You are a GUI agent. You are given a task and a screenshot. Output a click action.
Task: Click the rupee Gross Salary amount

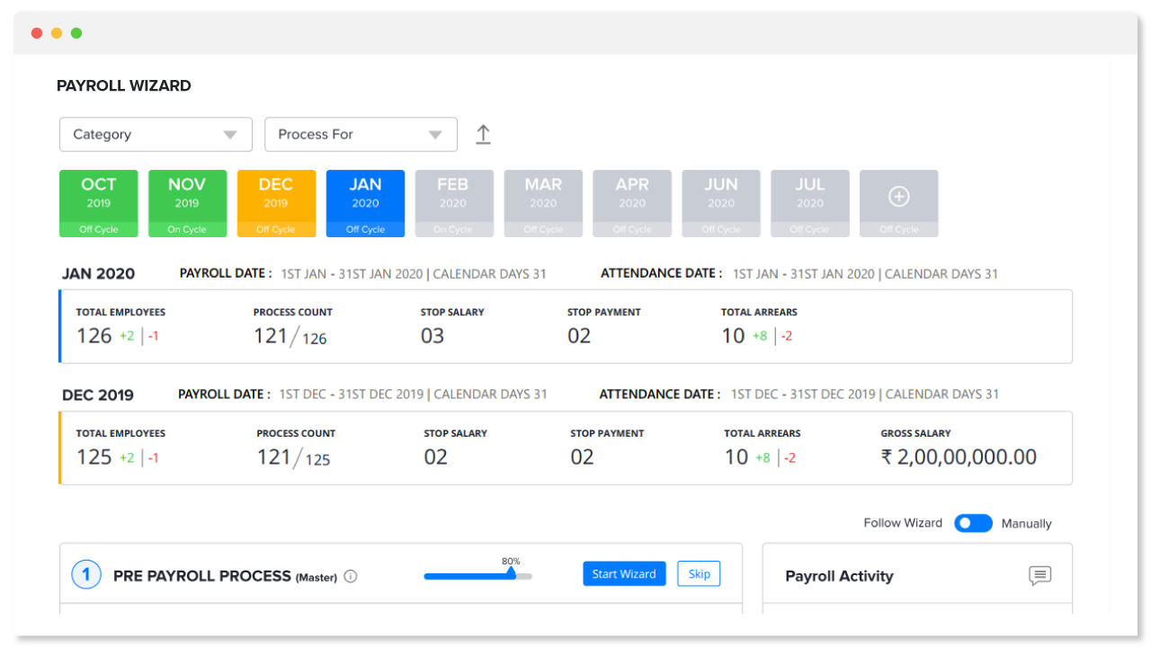pos(959,457)
